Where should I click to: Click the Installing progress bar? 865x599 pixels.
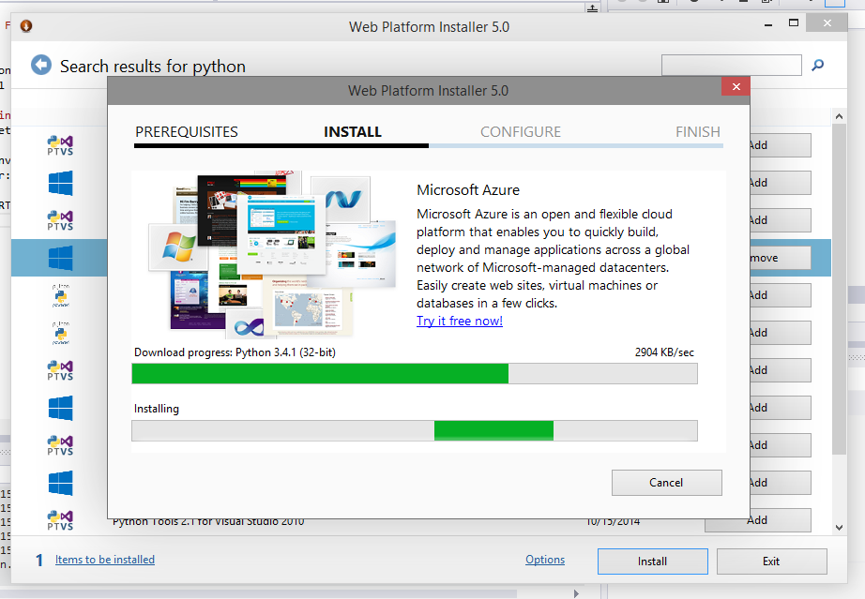pos(415,430)
